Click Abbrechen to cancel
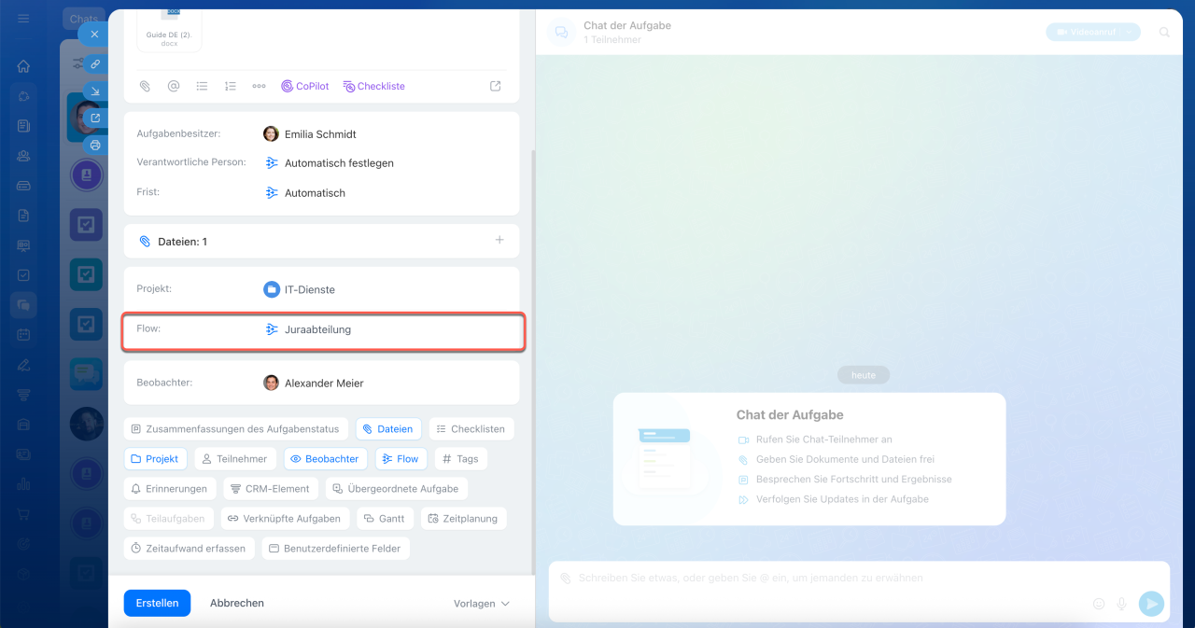 [237, 603]
